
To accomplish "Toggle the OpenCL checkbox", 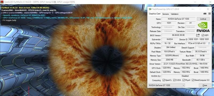I will click(164, 80).
